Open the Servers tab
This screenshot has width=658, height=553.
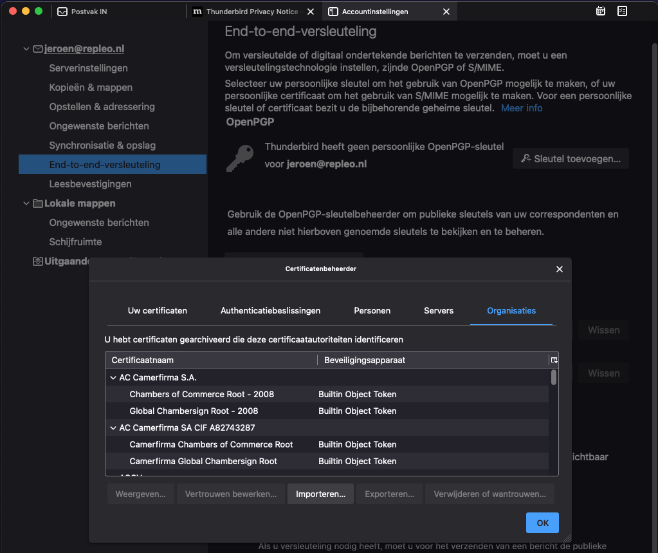(439, 311)
